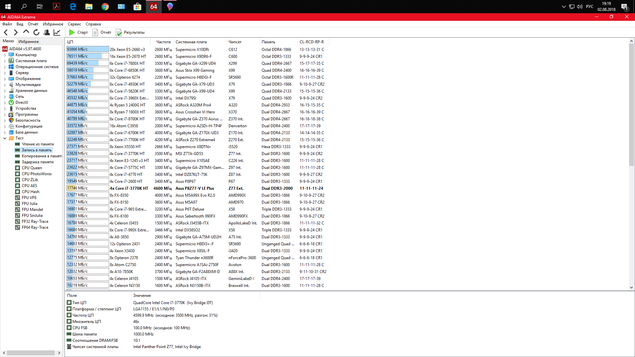Click the graph chart toolbar icon
Viewport: 635px width, 357px height.
coord(57,32)
